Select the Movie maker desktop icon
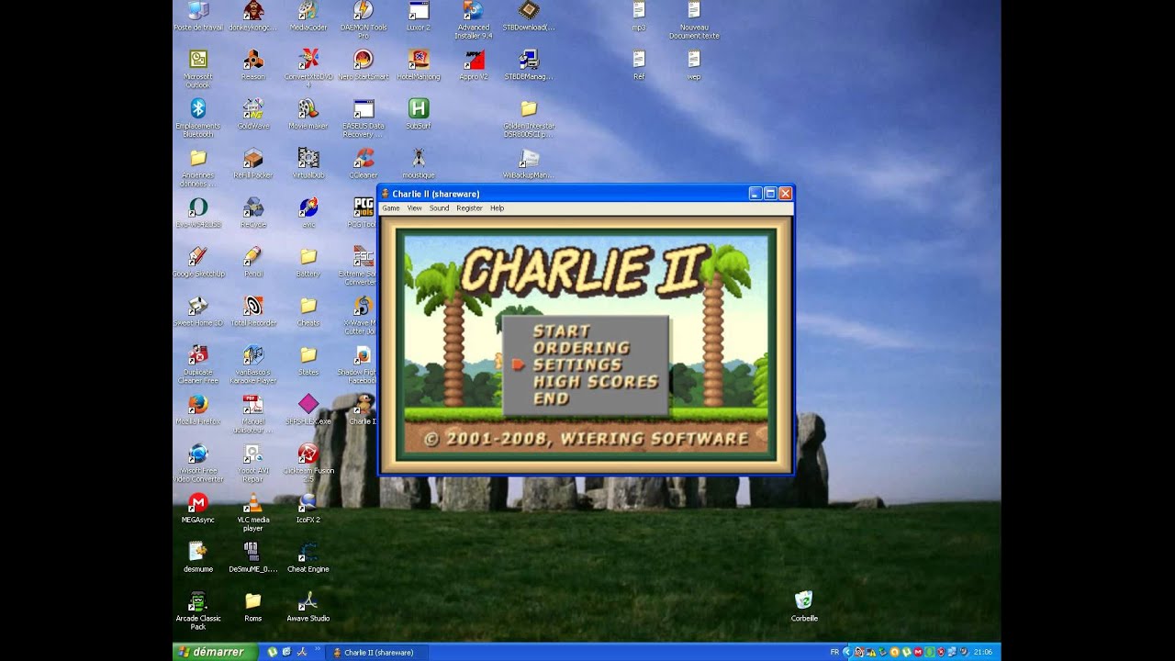Image resolution: width=1175 pixels, height=661 pixels. [x=308, y=115]
